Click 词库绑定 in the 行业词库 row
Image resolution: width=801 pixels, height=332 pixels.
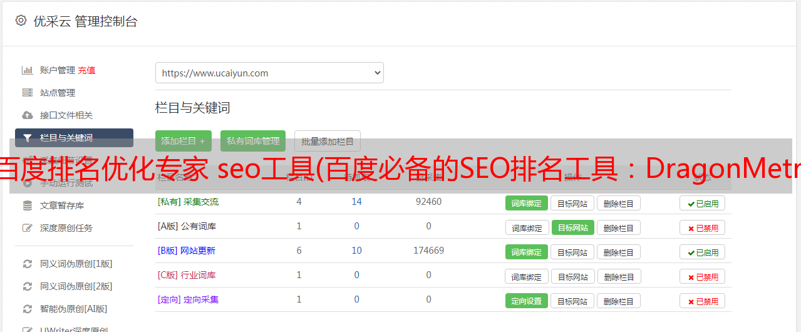pyautogui.click(x=527, y=276)
